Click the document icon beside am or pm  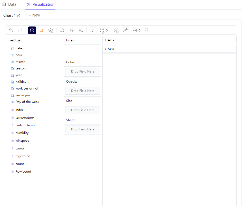pyautogui.click(x=13, y=95)
